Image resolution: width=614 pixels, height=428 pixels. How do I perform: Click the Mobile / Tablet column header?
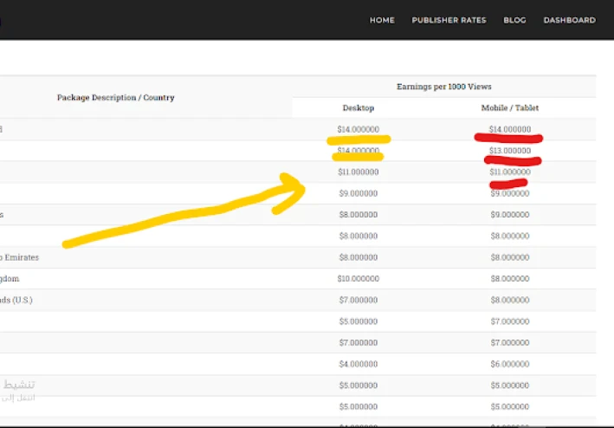pyautogui.click(x=510, y=107)
